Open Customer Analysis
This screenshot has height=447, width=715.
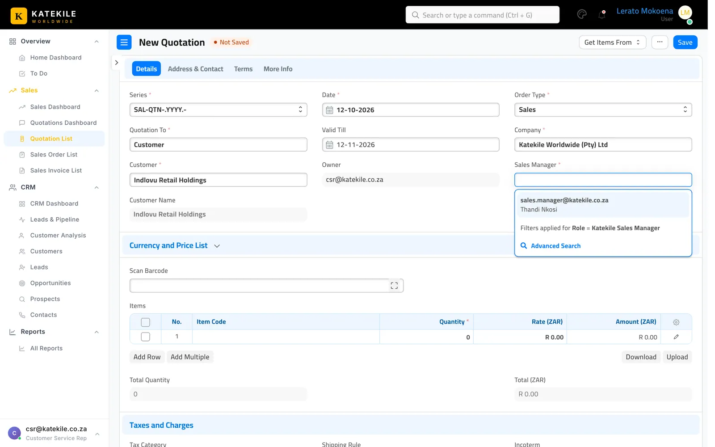[x=58, y=236]
